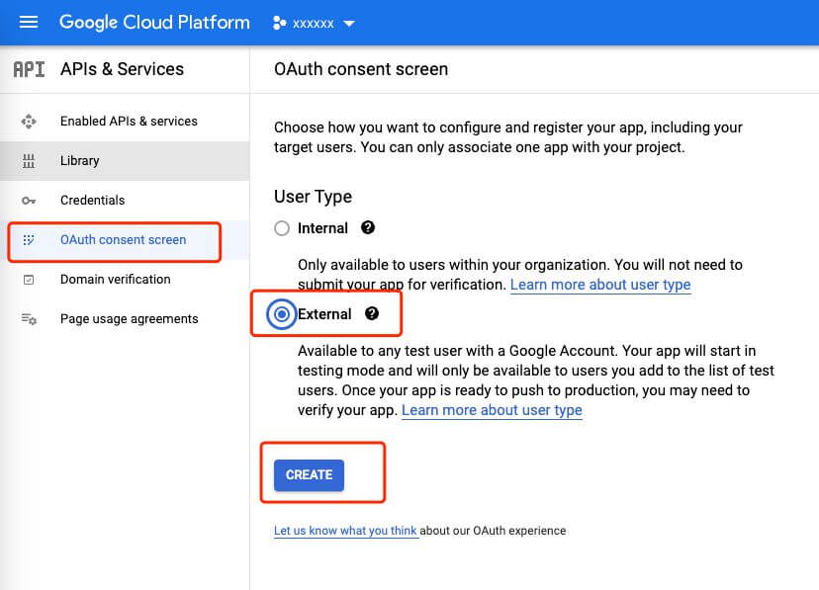Click help icon next to External
Screen dimensions: 819x590
(x=372, y=314)
